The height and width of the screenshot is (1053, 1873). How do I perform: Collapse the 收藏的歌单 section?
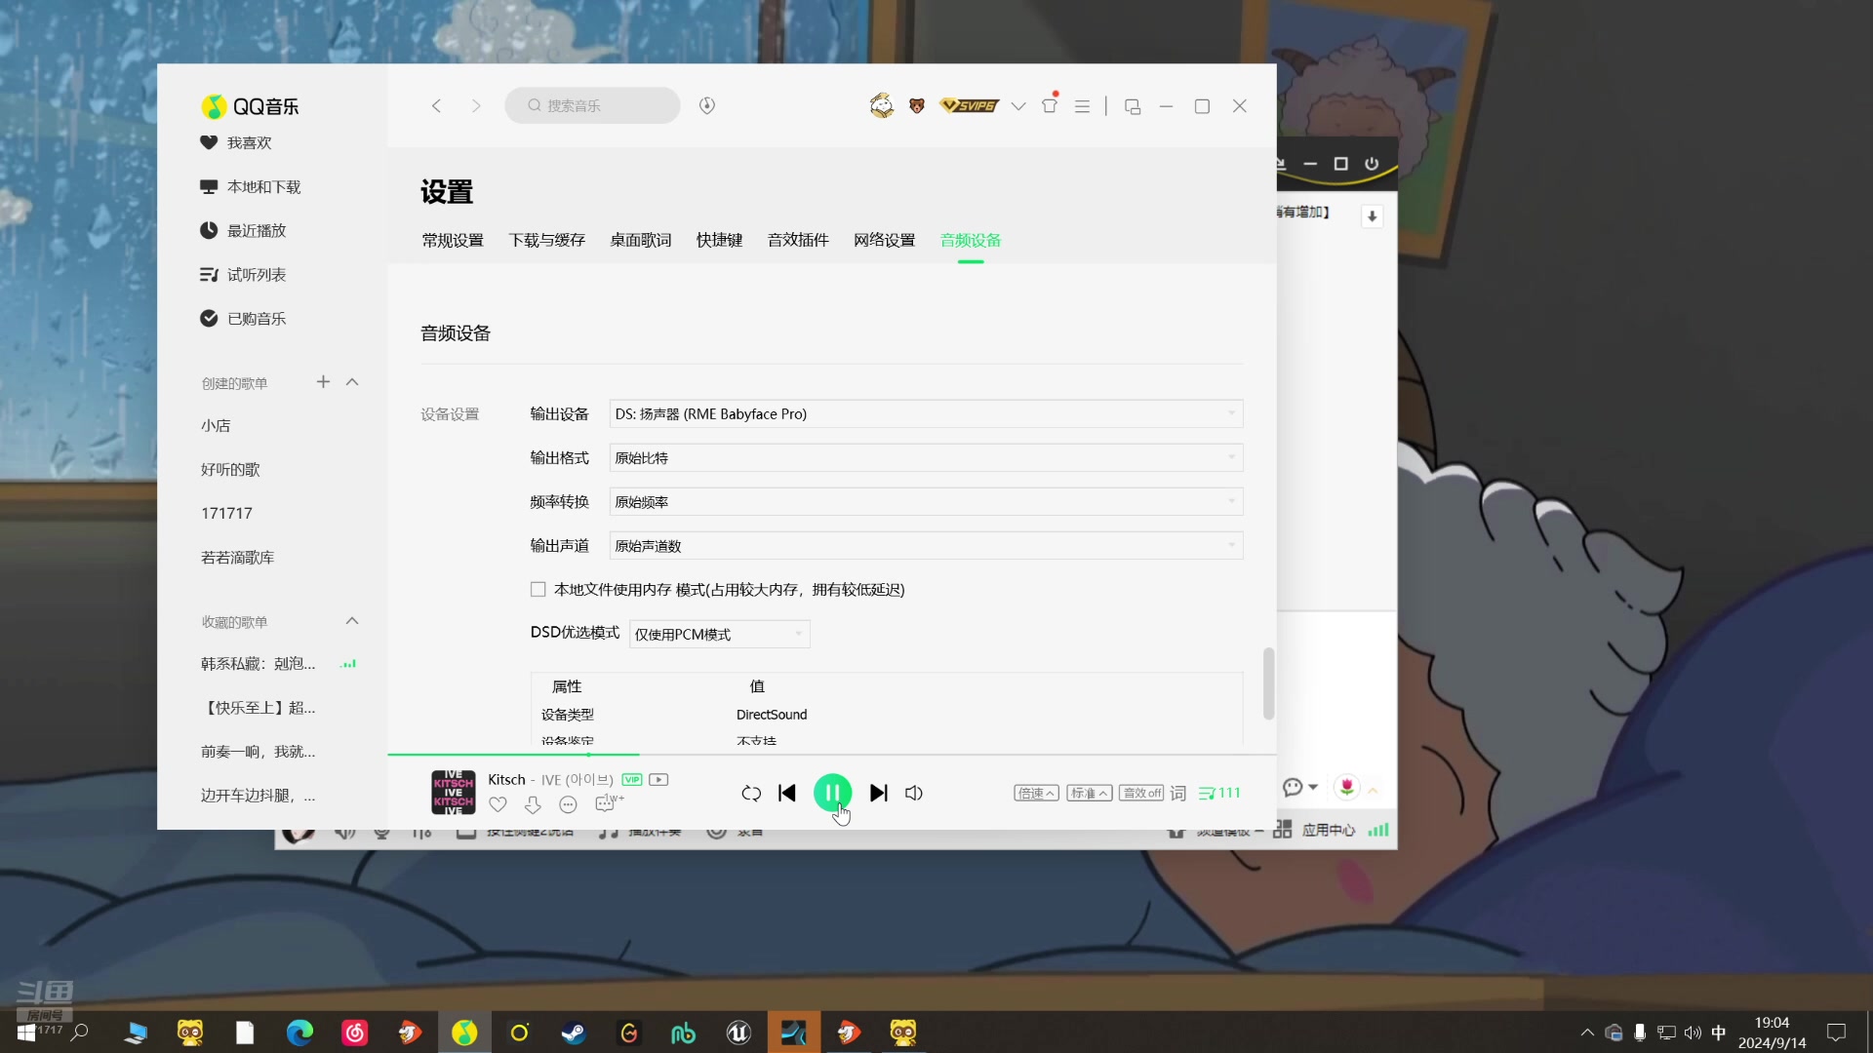click(x=352, y=621)
